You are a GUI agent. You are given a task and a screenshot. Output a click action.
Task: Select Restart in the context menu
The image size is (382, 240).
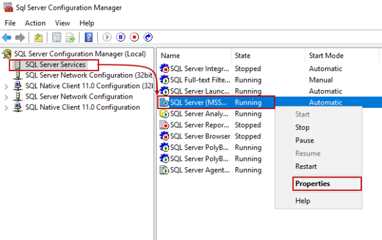[x=306, y=167]
